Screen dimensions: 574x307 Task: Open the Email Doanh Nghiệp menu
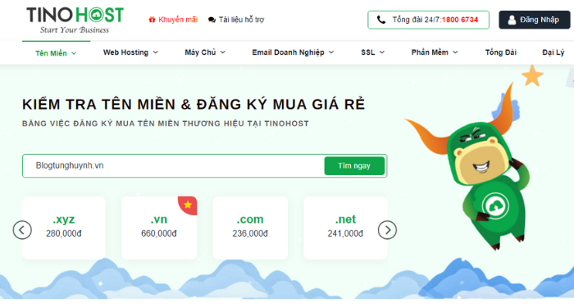click(x=293, y=52)
